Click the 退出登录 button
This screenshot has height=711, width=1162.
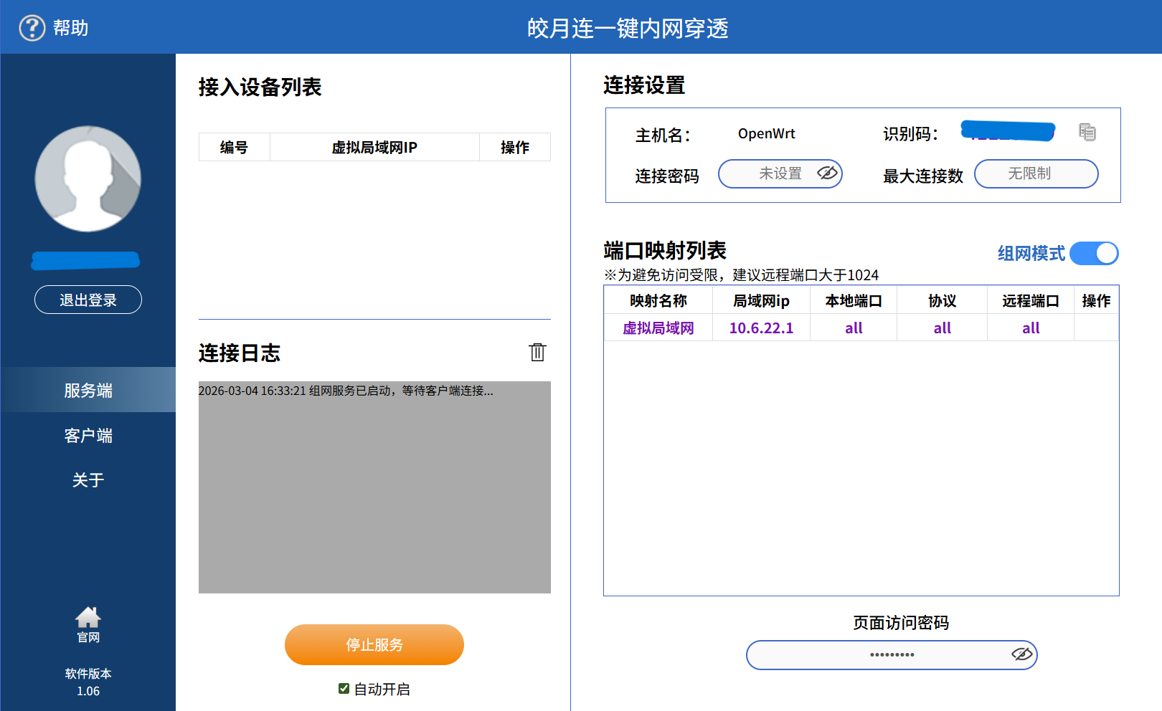(x=88, y=300)
